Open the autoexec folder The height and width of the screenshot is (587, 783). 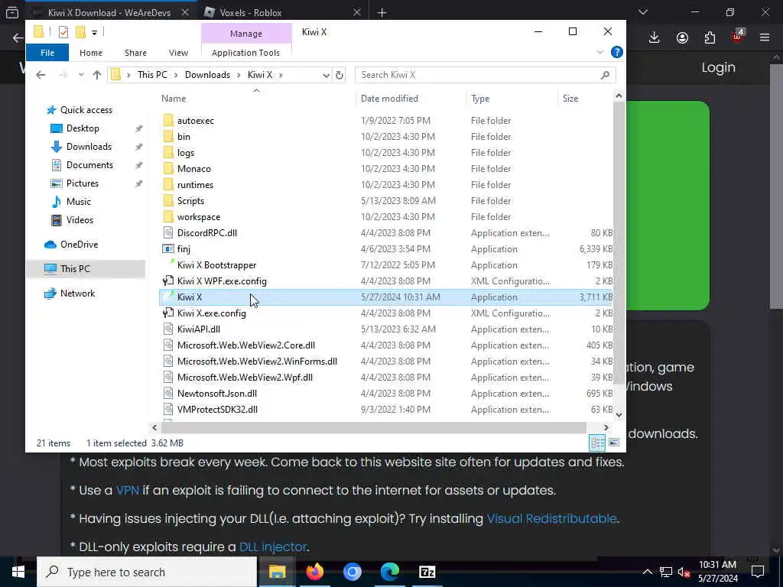[195, 121]
